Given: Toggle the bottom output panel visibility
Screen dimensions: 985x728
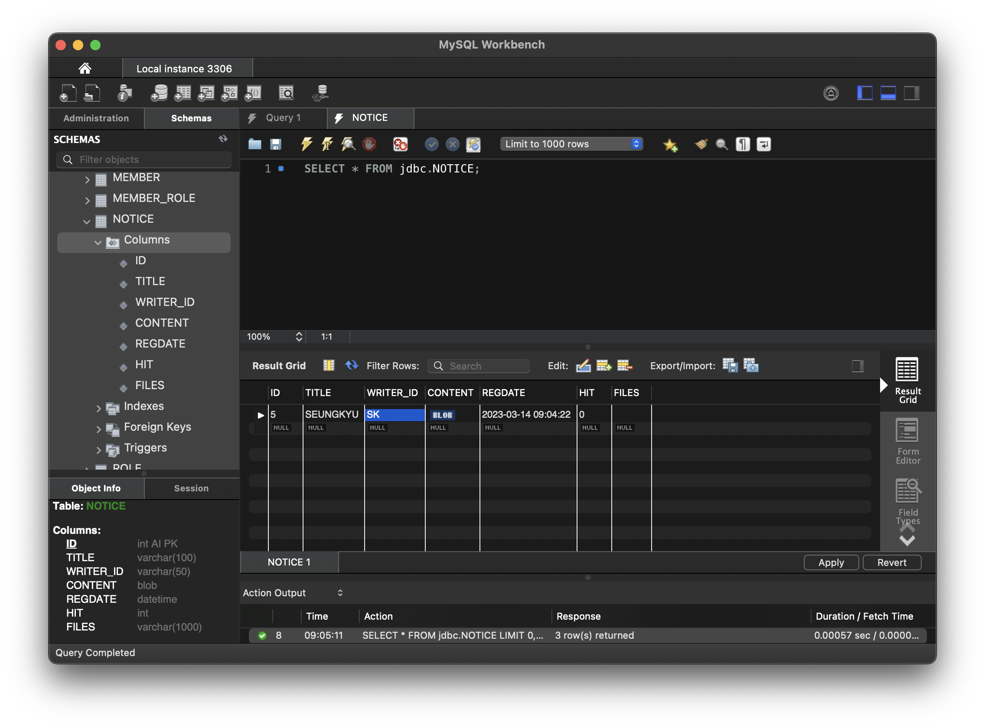Looking at the screenshot, I should click(x=887, y=93).
